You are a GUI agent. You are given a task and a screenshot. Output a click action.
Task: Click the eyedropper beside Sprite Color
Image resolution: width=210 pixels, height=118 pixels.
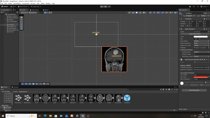209,36
